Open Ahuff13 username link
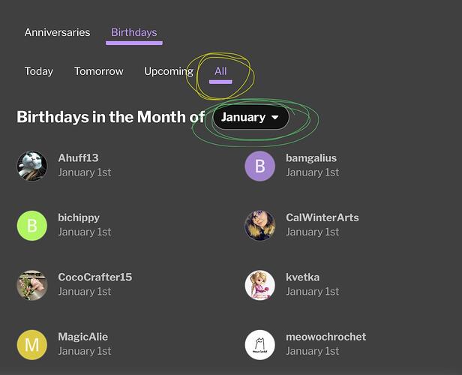The height and width of the screenshot is (375, 462). [78, 158]
